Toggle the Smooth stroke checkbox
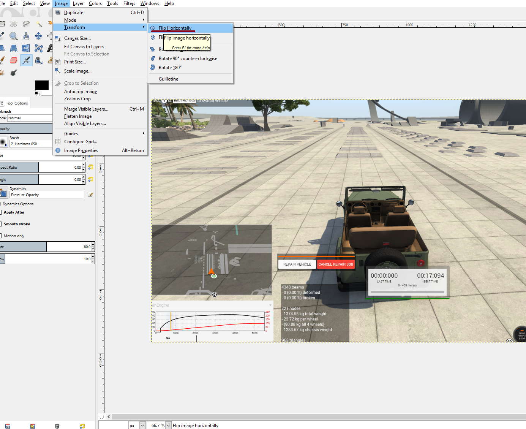526x429 pixels. pyautogui.click(x=1, y=224)
